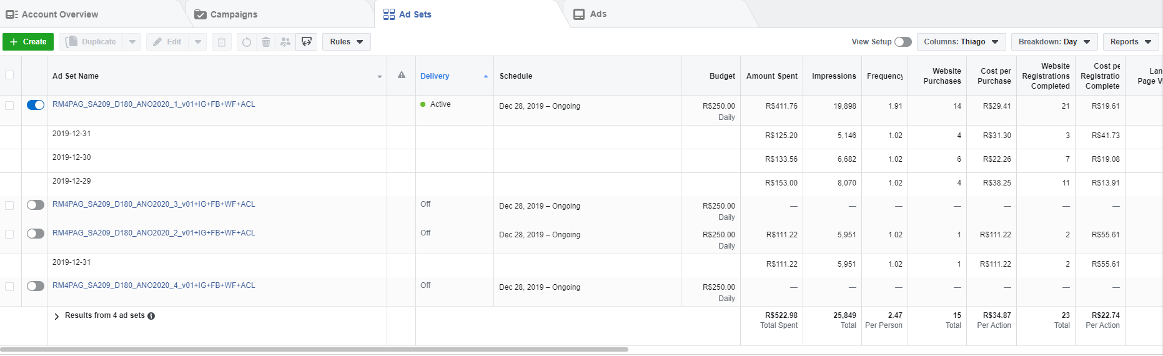Click the import/export icon left of Rules
Image resolution: width=1163 pixels, height=356 pixels.
point(306,42)
